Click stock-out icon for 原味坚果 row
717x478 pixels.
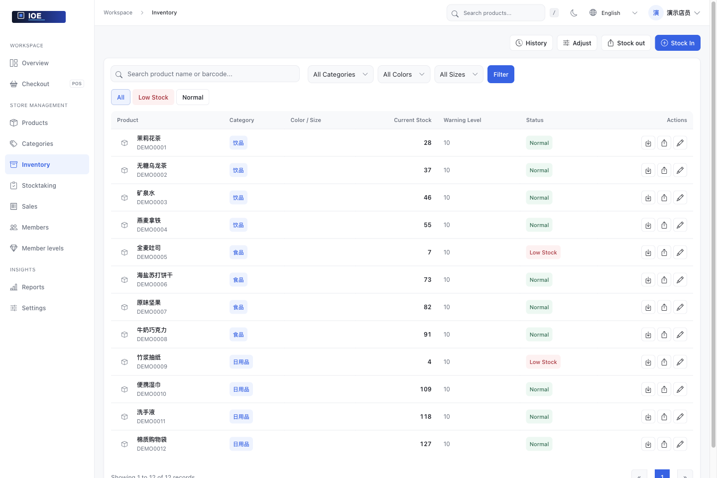pyautogui.click(x=664, y=307)
